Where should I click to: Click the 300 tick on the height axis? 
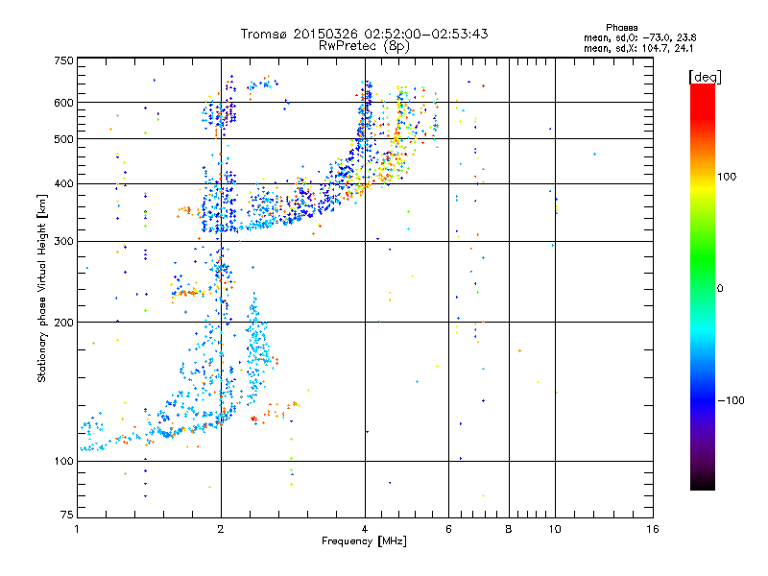[62, 241]
